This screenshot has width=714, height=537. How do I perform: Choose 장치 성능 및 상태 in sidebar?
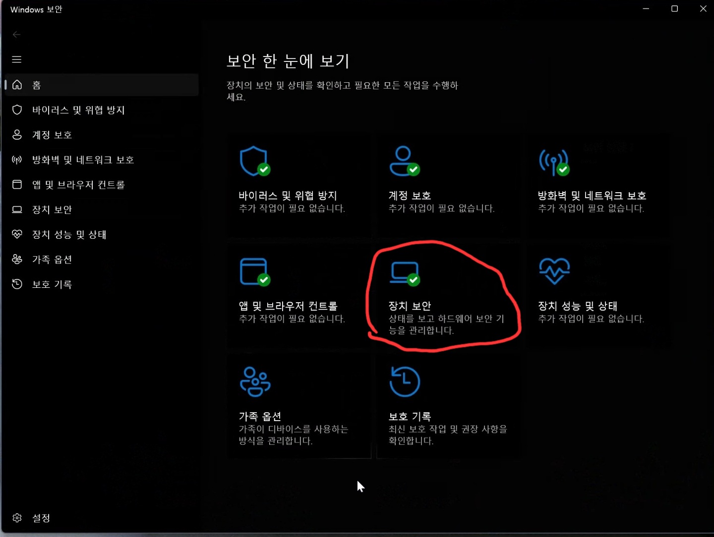pyautogui.click(x=69, y=235)
